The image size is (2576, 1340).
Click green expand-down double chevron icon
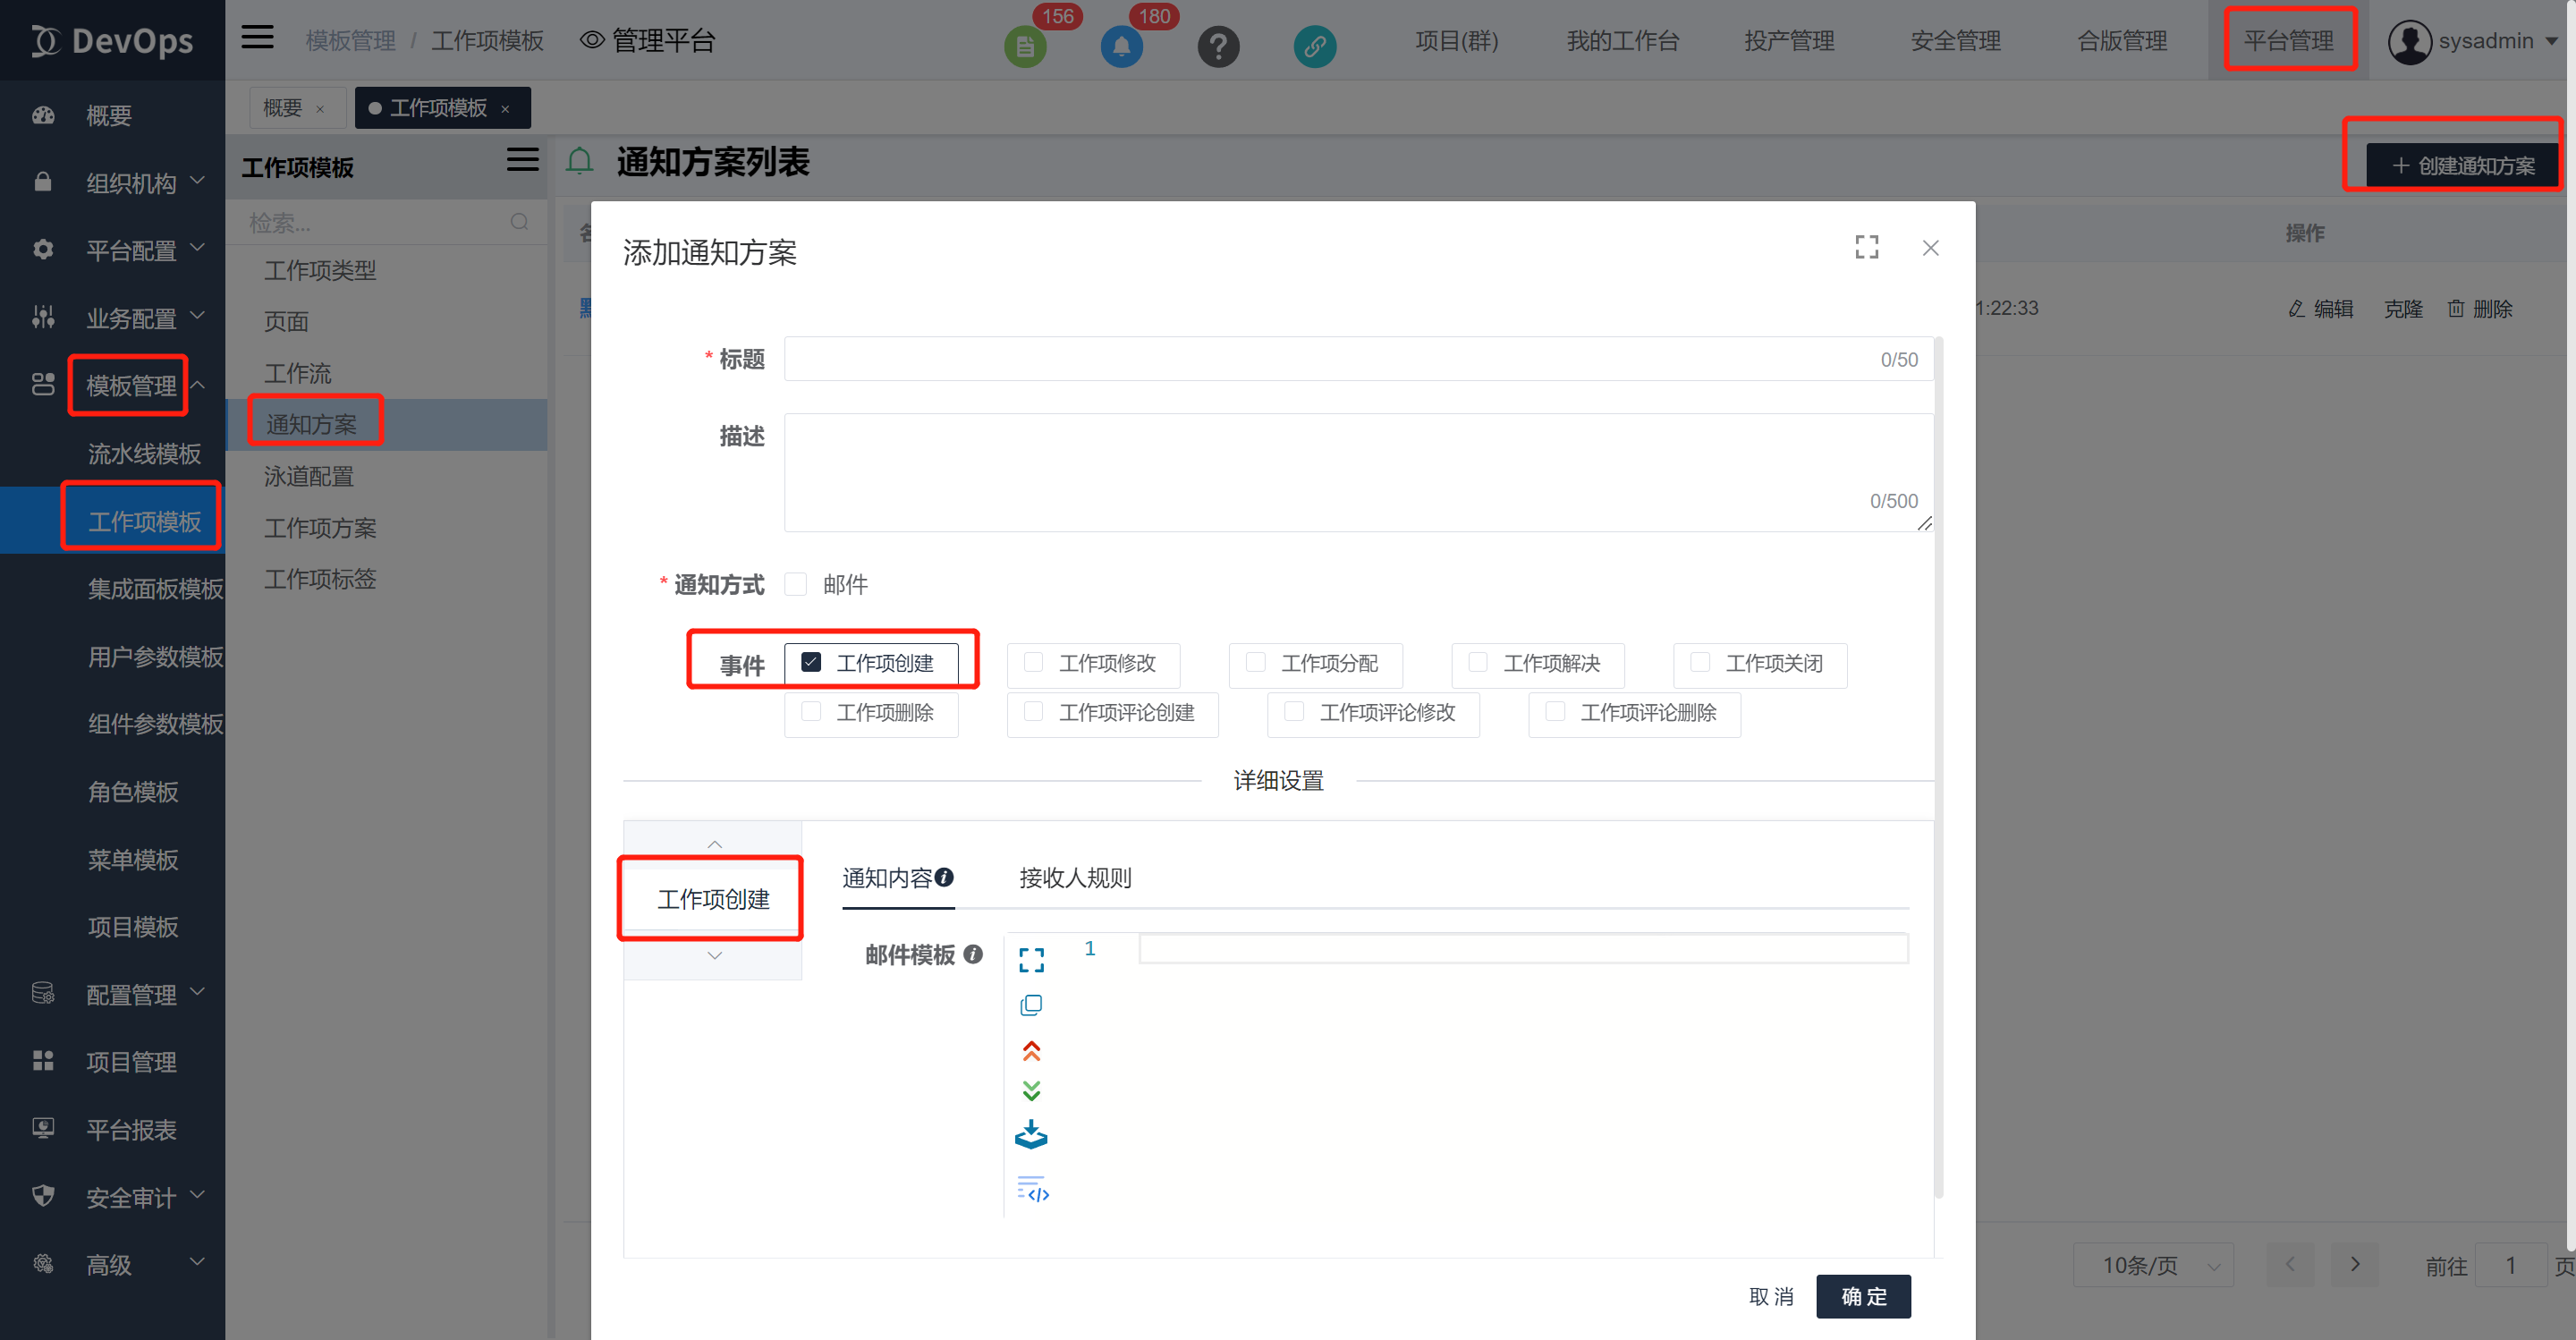(x=1031, y=1091)
